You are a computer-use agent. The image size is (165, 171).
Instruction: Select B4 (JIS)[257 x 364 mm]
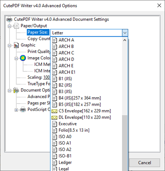point(86,98)
